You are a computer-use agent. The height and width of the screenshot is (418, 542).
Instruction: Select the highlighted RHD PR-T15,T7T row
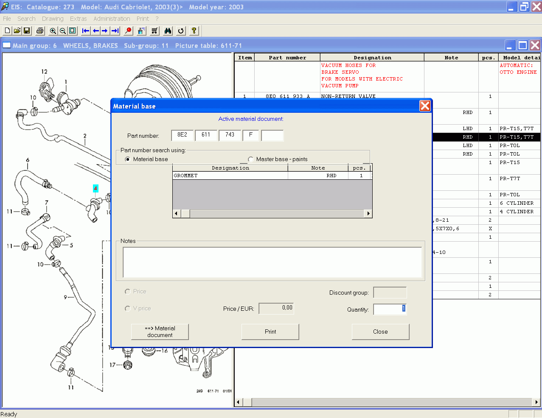click(x=486, y=137)
